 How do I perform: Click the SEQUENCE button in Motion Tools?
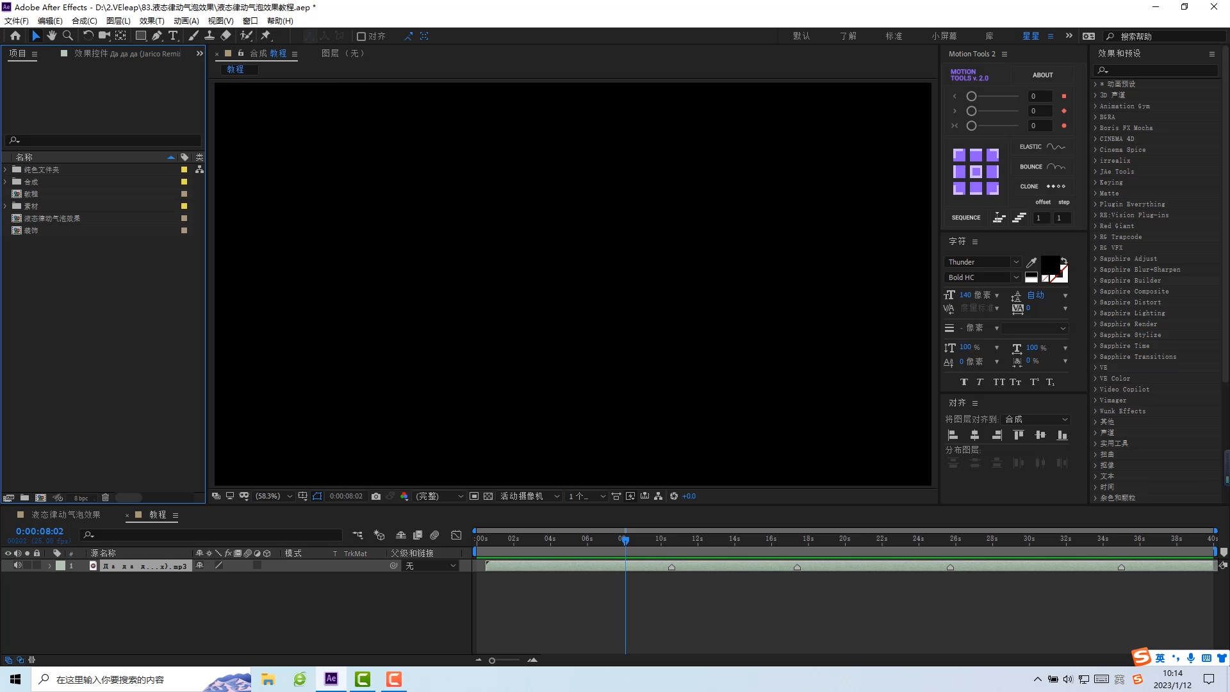click(x=966, y=218)
